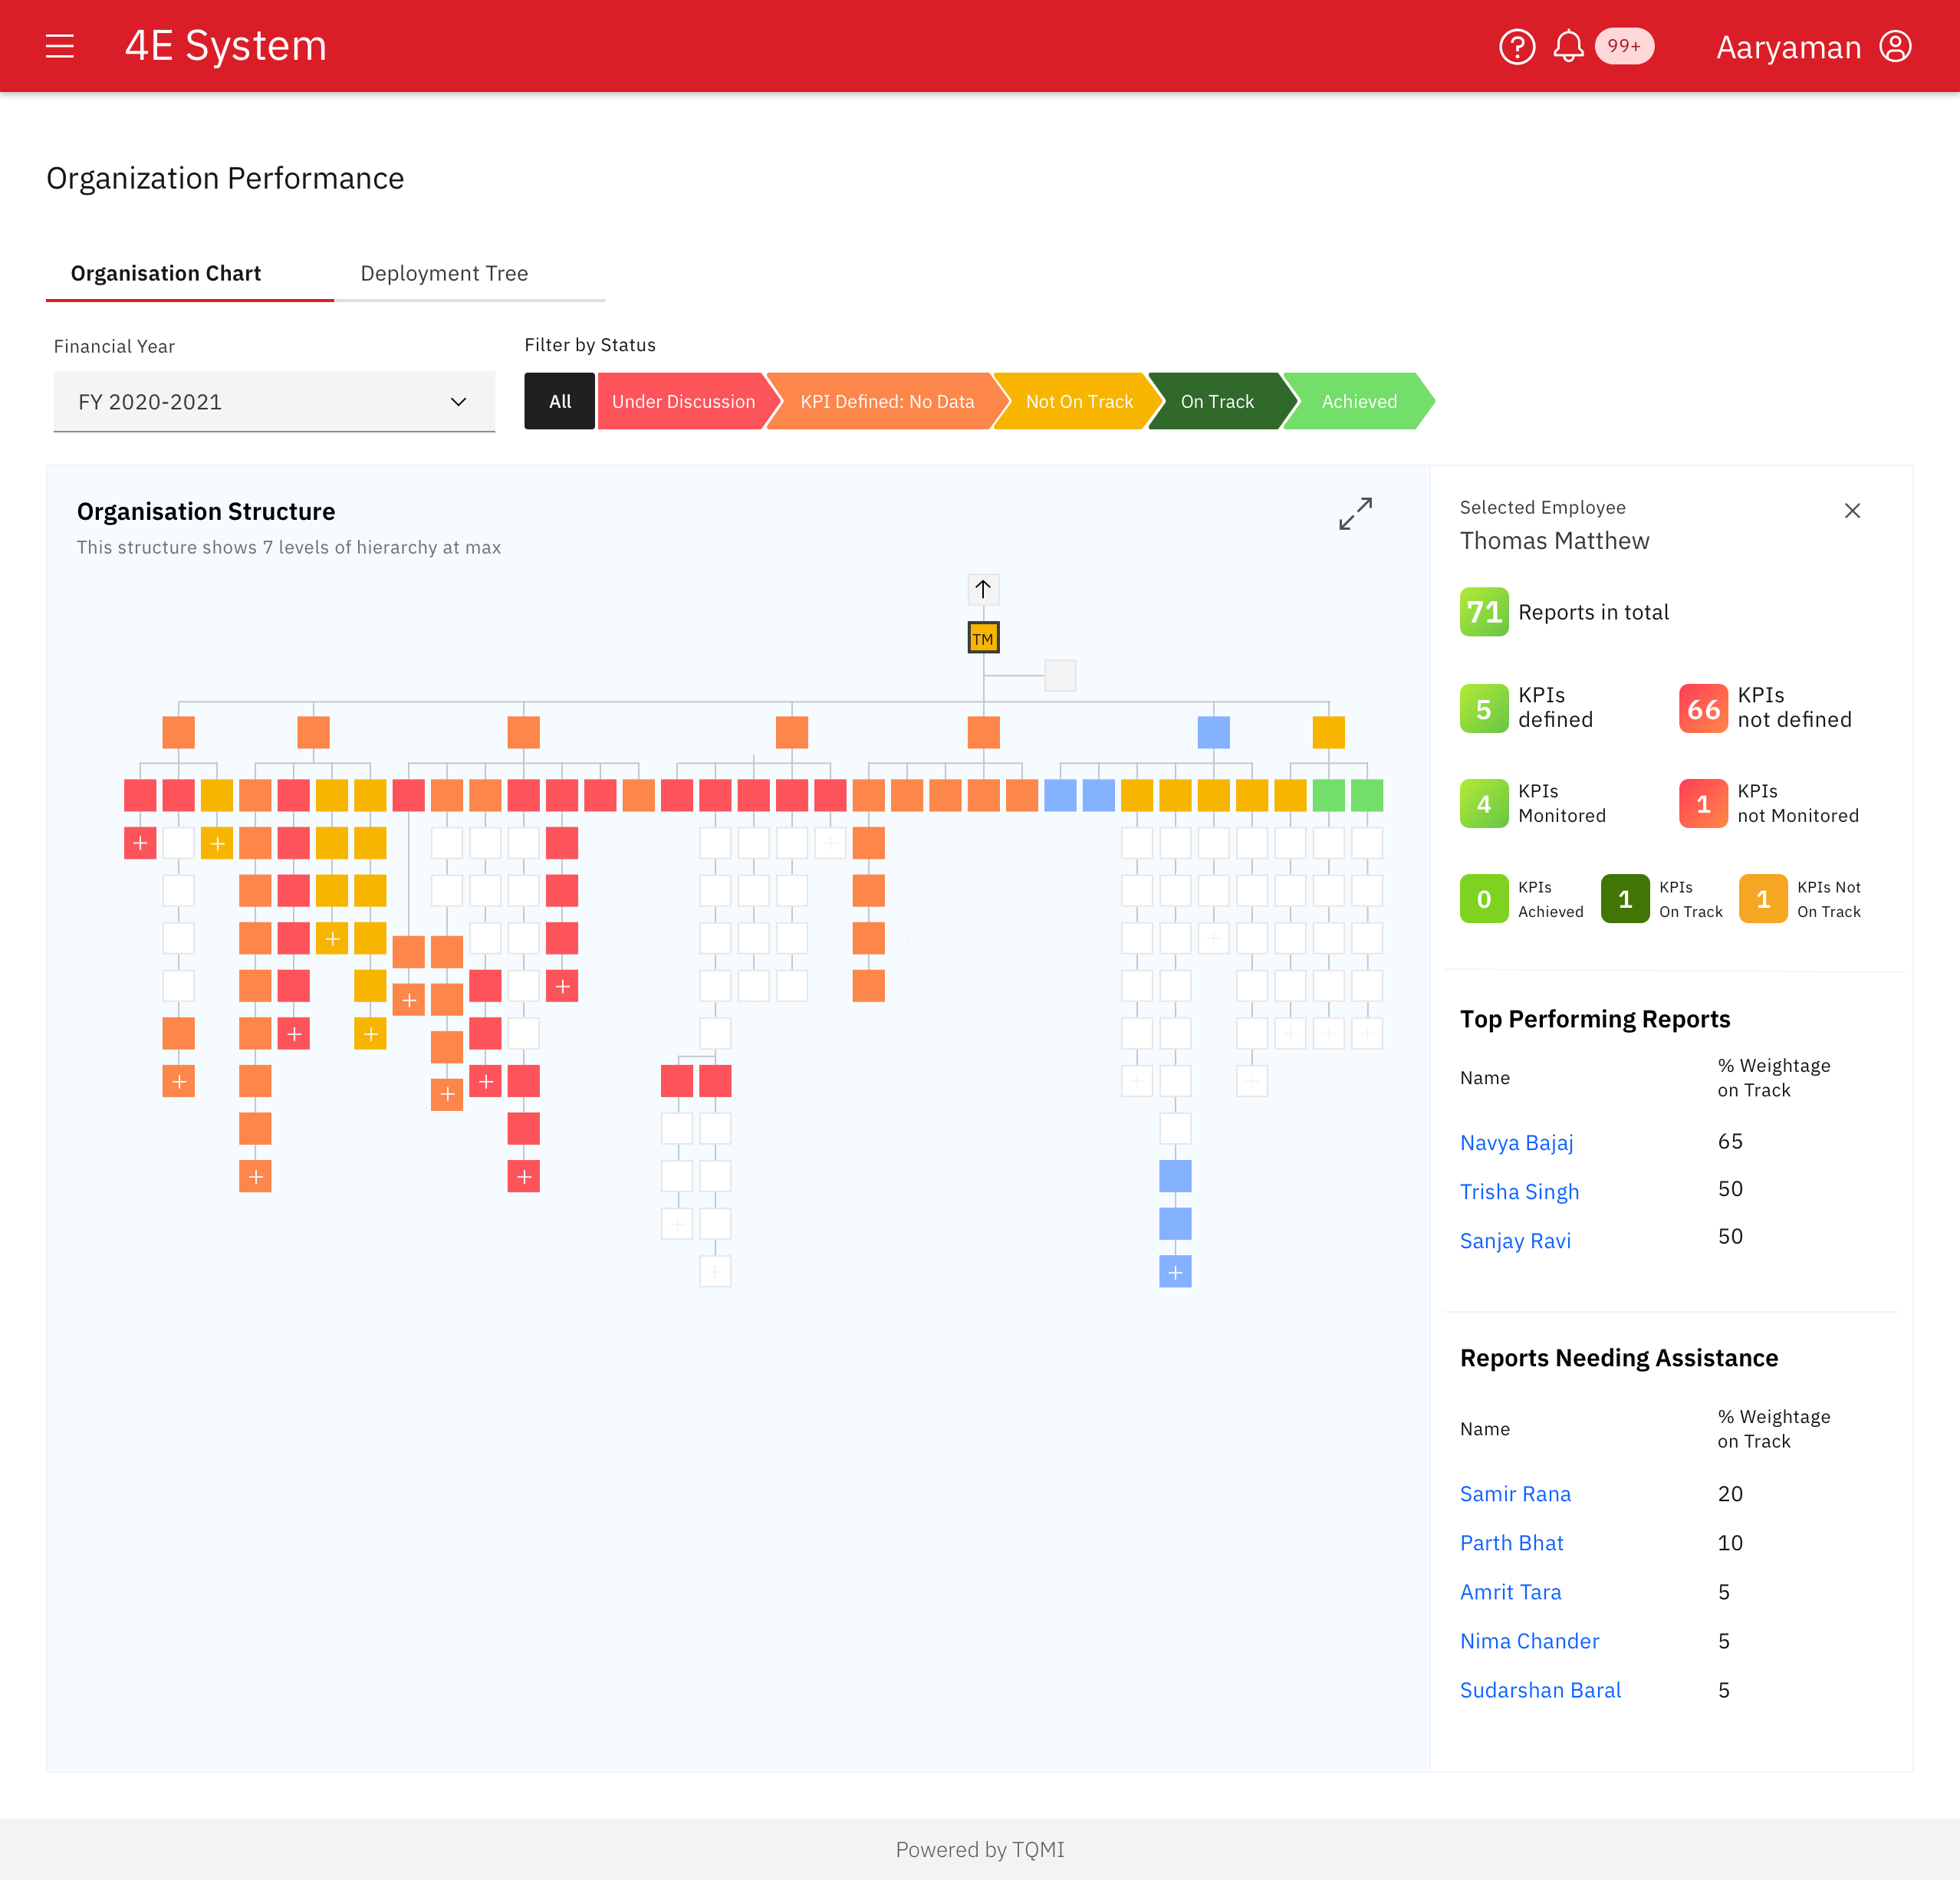Close the Selected Employee panel
The width and height of the screenshot is (1960, 1880).
1852,511
